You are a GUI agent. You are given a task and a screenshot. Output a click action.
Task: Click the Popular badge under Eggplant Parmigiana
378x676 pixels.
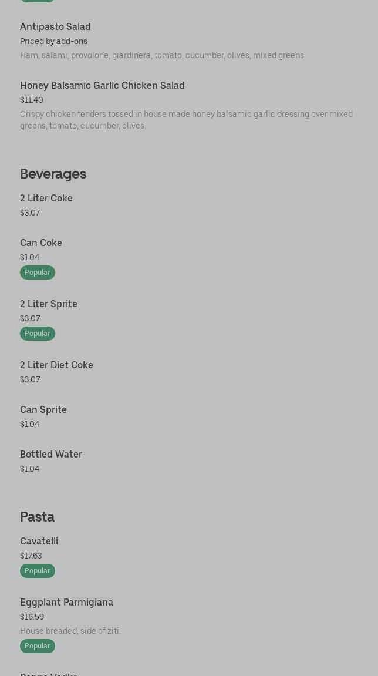38,646
